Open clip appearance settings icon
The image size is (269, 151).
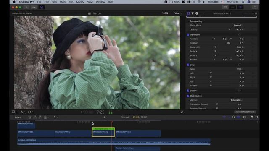click(x=245, y=117)
